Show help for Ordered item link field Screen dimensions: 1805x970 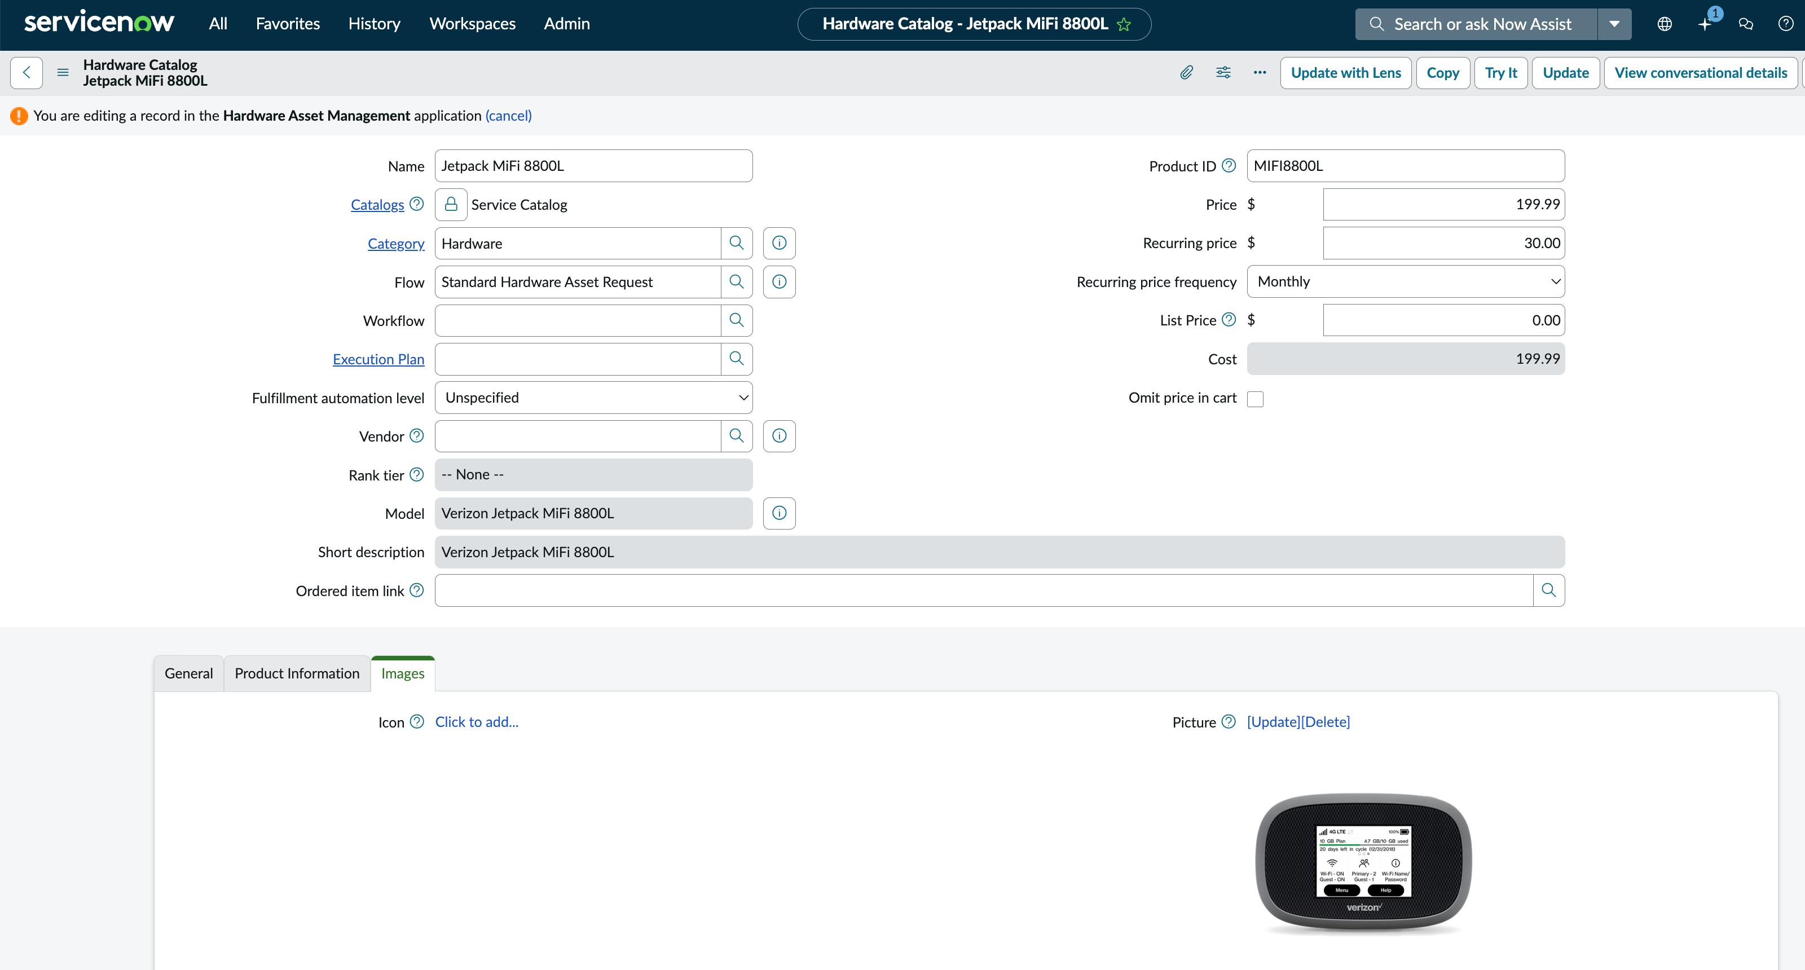click(x=417, y=590)
